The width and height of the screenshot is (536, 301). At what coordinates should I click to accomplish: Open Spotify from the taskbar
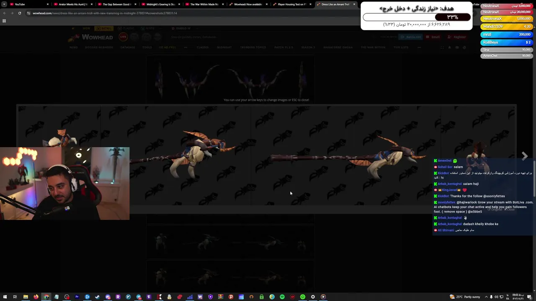coord(282,297)
